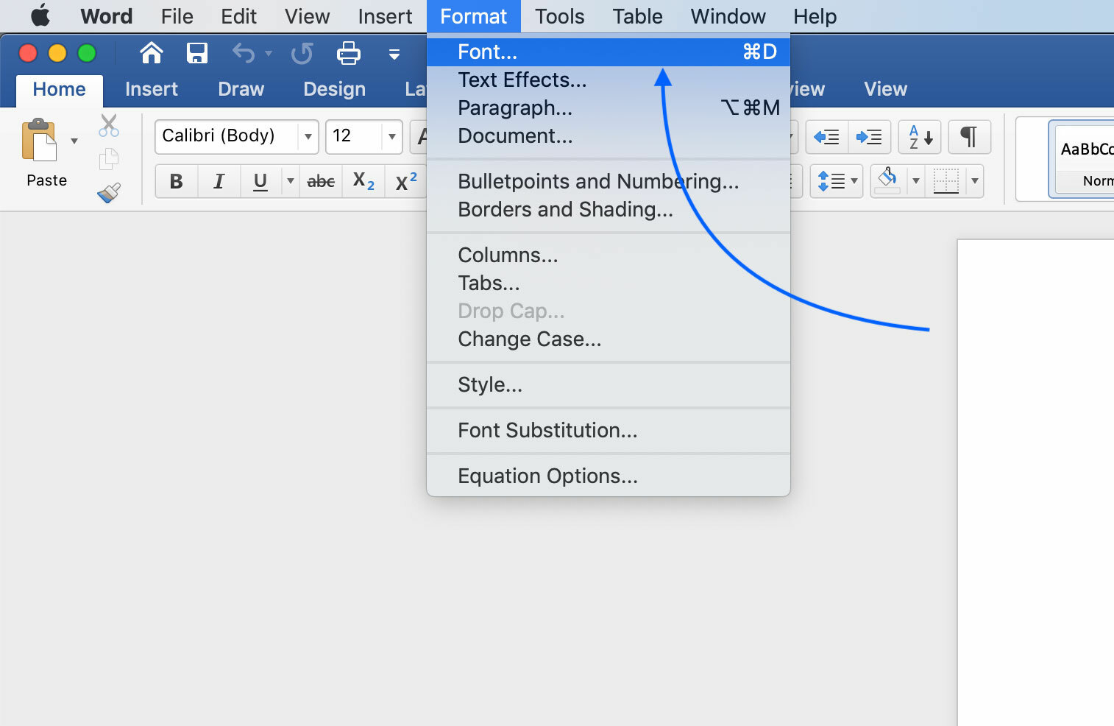This screenshot has height=726, width=1114.
Task: Click the Sort A to Z icon
Action: pyautogui.click(x=920, y=137)
